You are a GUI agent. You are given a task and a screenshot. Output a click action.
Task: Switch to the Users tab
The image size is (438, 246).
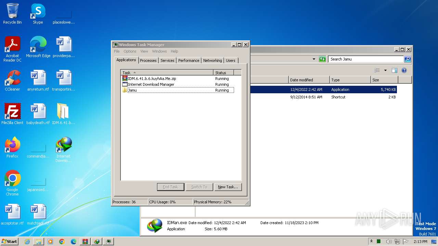[231, 60]
